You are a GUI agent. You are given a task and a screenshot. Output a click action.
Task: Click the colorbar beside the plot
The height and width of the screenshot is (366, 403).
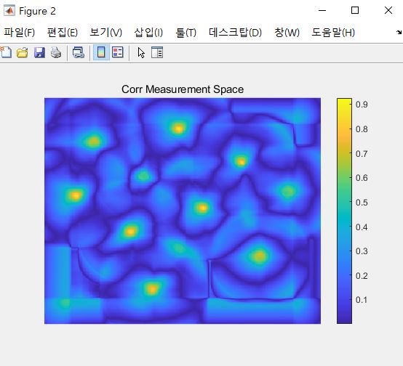point(344,211)
